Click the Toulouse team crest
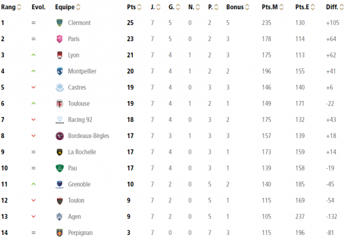The image size is (348, 239). [59, 104]
